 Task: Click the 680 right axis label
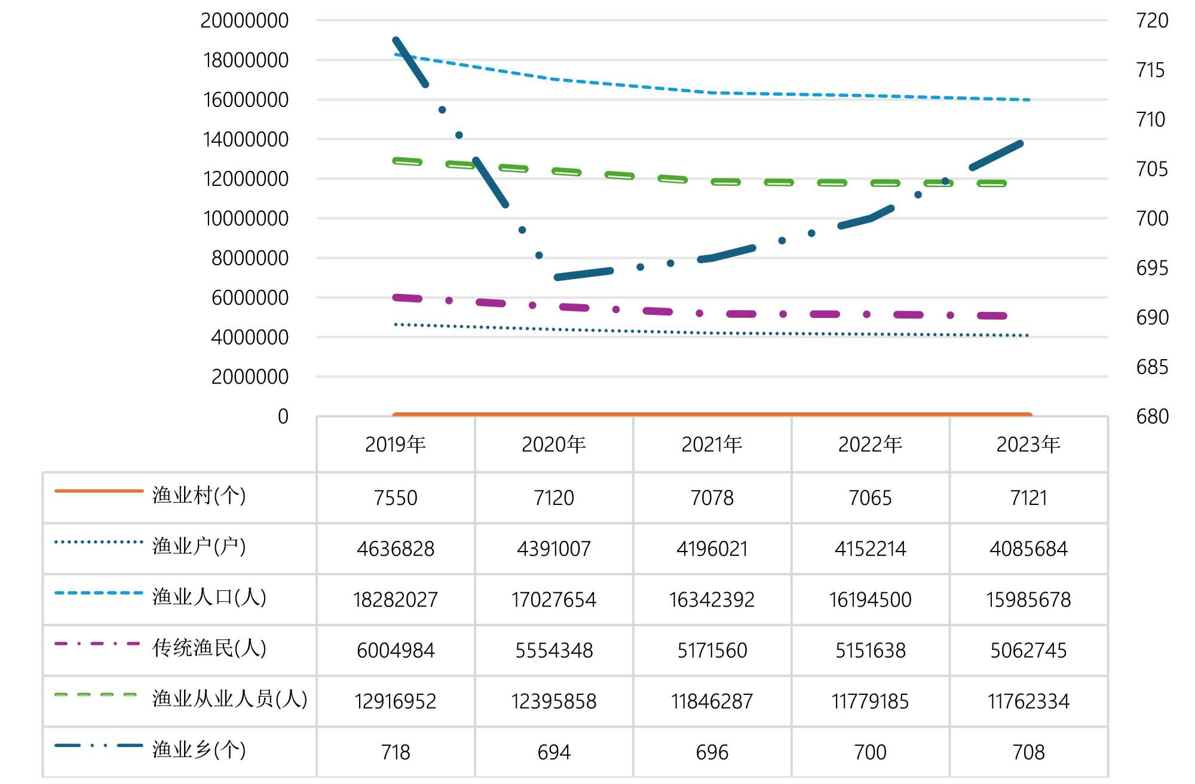tap(1151, 416)
